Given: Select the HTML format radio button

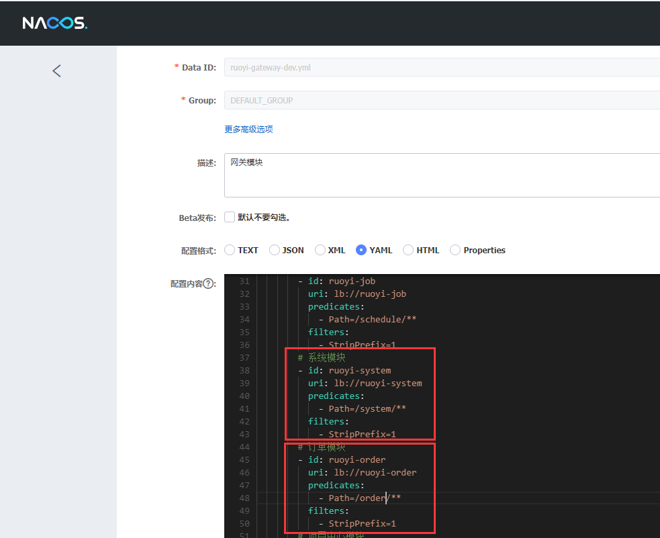Looking at the screenshot, I should click(408, 250).
